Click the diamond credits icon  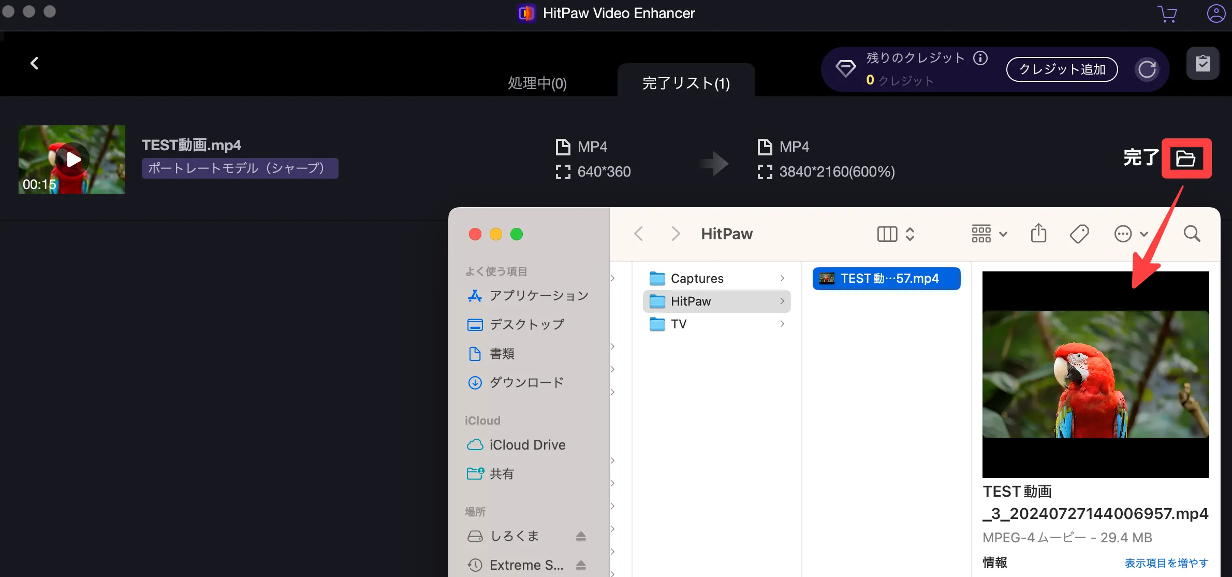point(845,68)
